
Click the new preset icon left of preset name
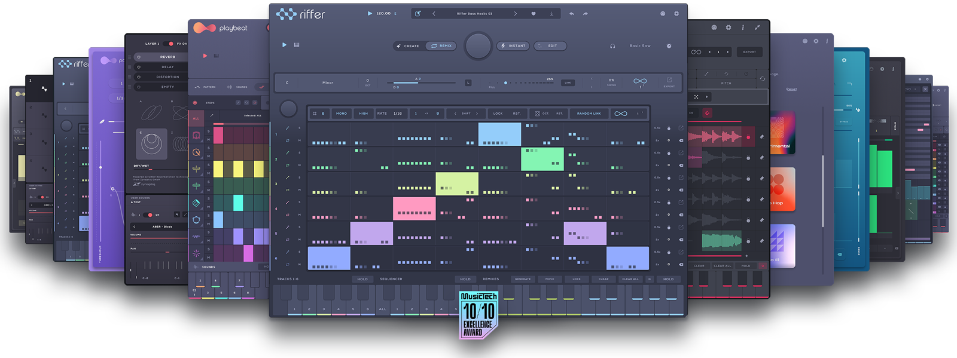(x=418, y=14)
